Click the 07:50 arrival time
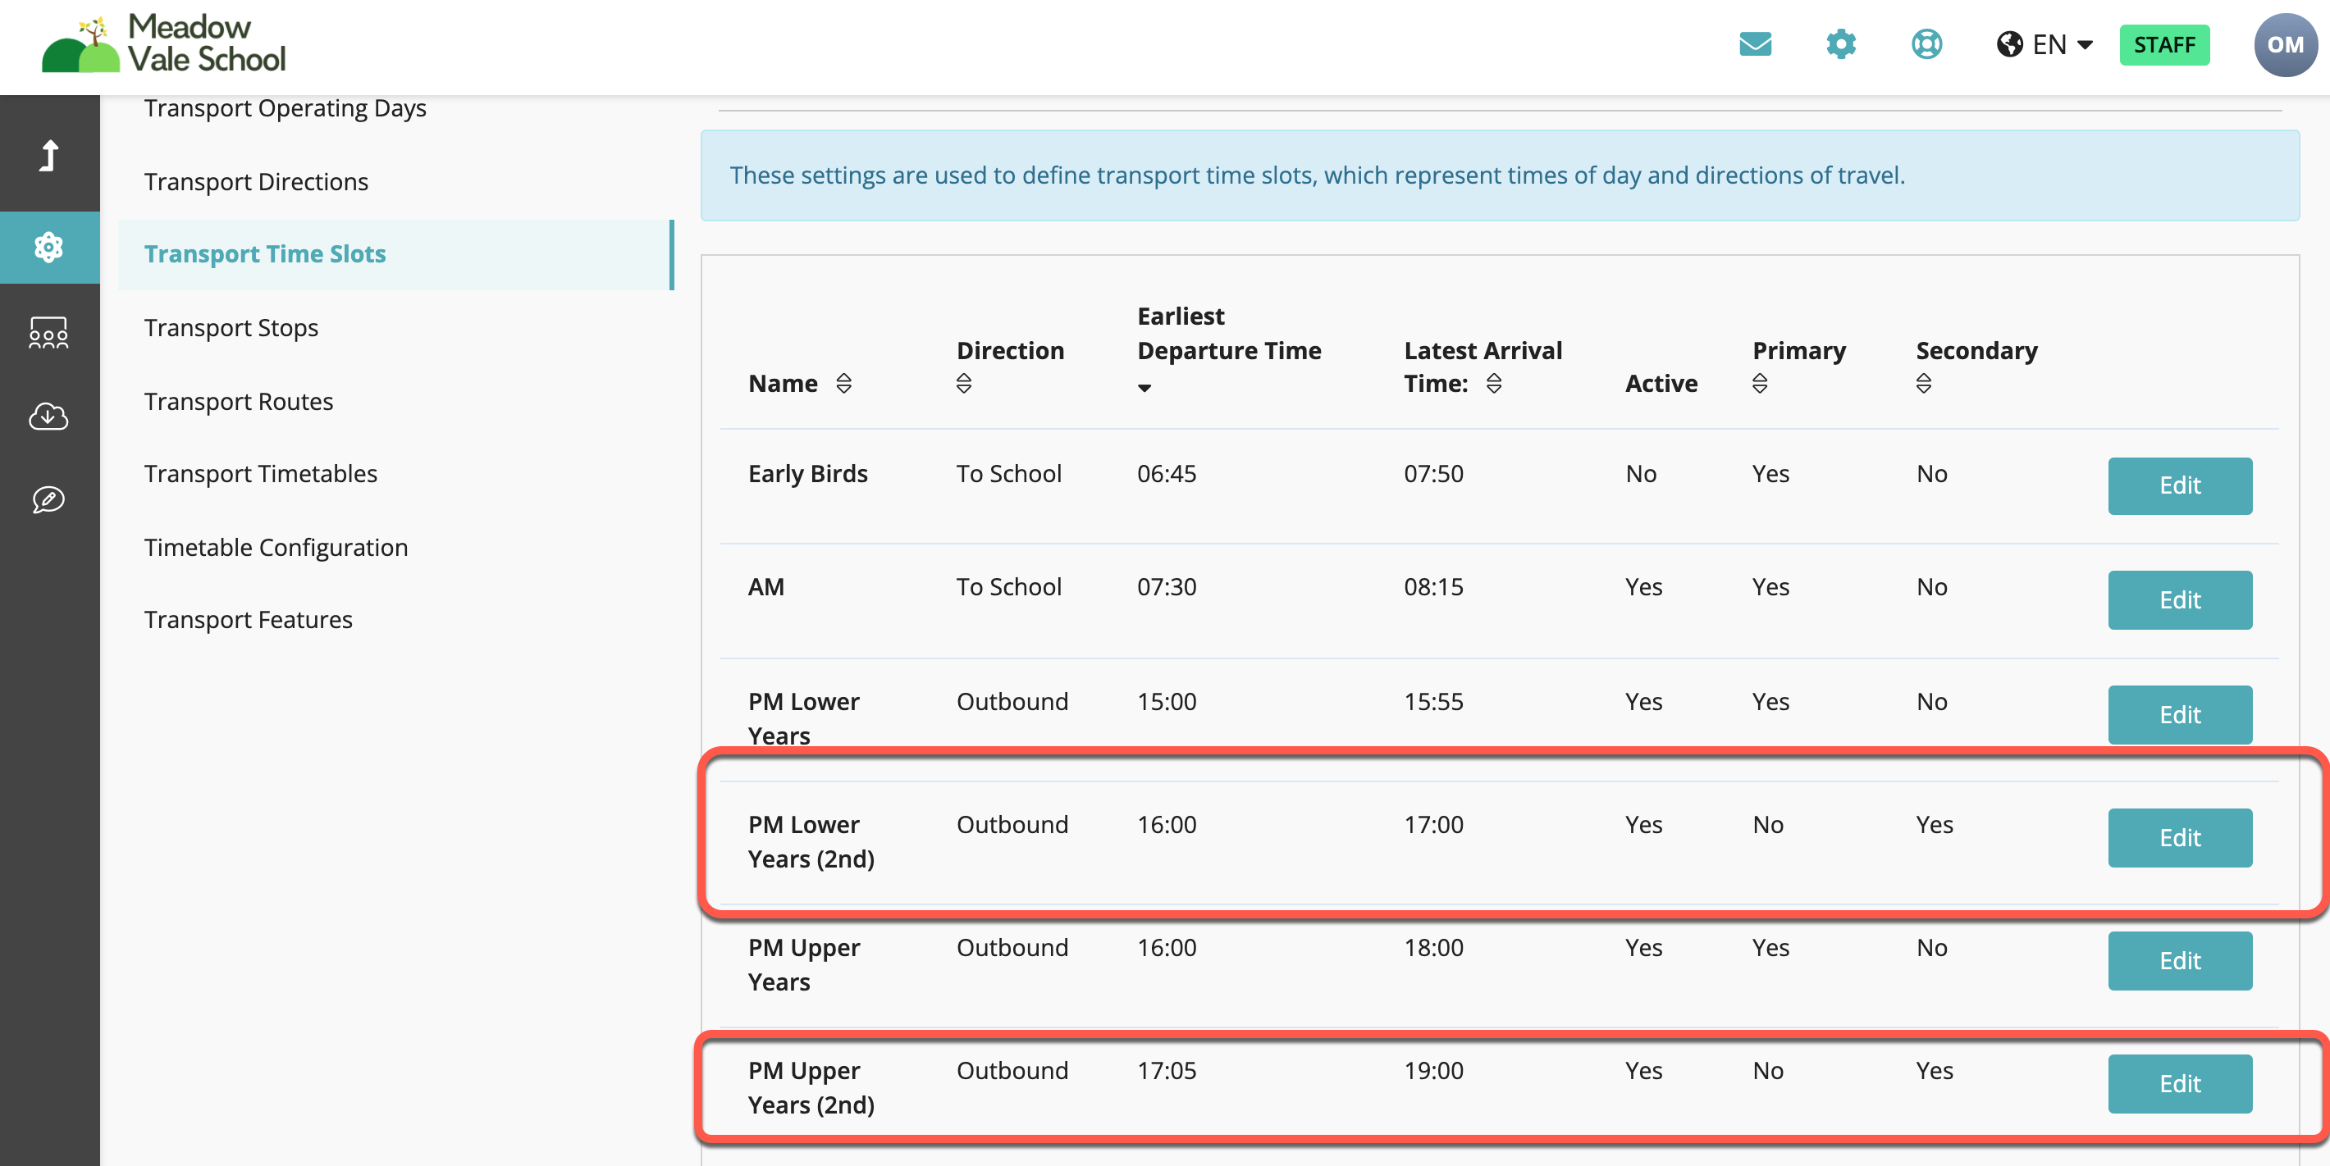Screen dimensions: 2330x1166 click(x=1432, y=474)
